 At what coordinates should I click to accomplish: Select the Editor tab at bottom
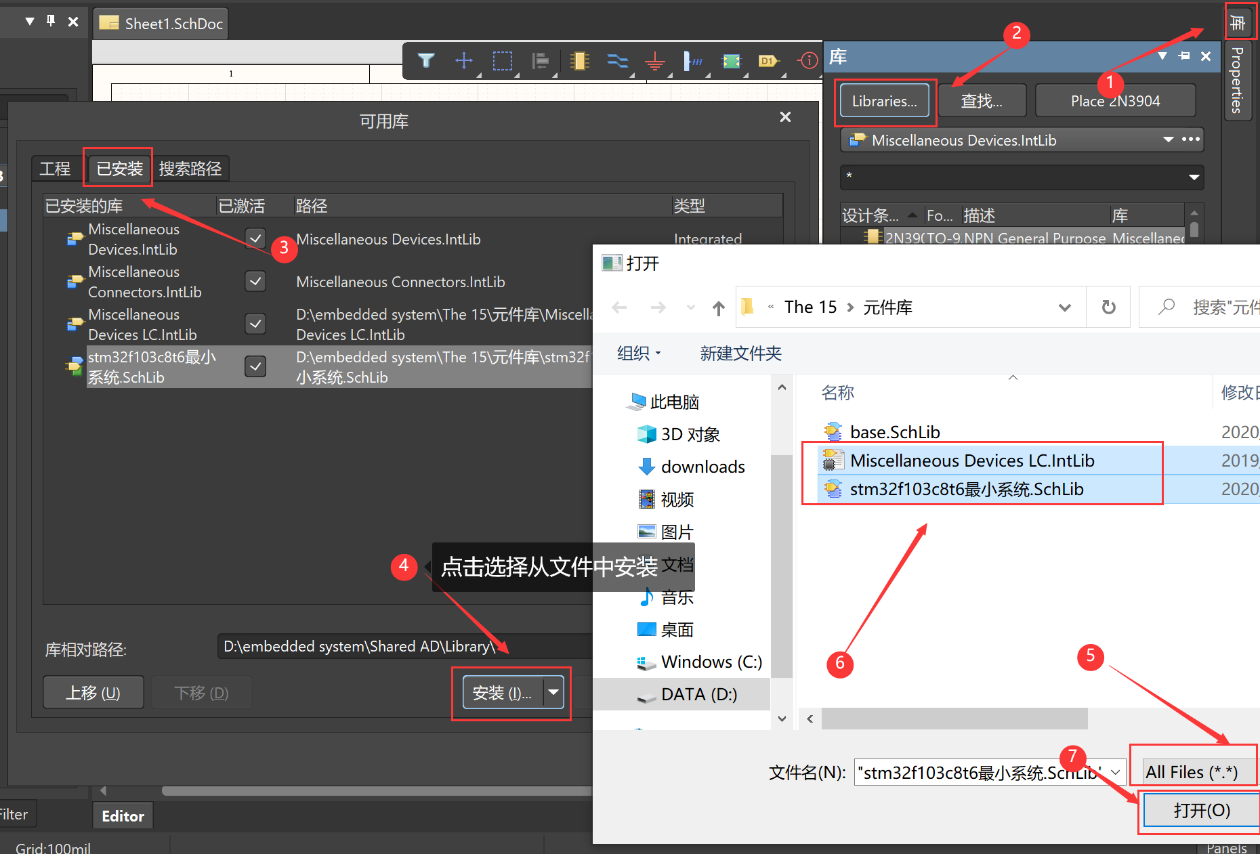tap(123, 816)
